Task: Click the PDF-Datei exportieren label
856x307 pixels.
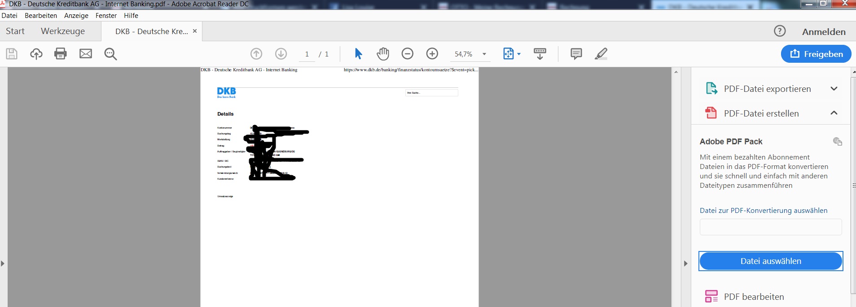Action: [x=767, y=89]
